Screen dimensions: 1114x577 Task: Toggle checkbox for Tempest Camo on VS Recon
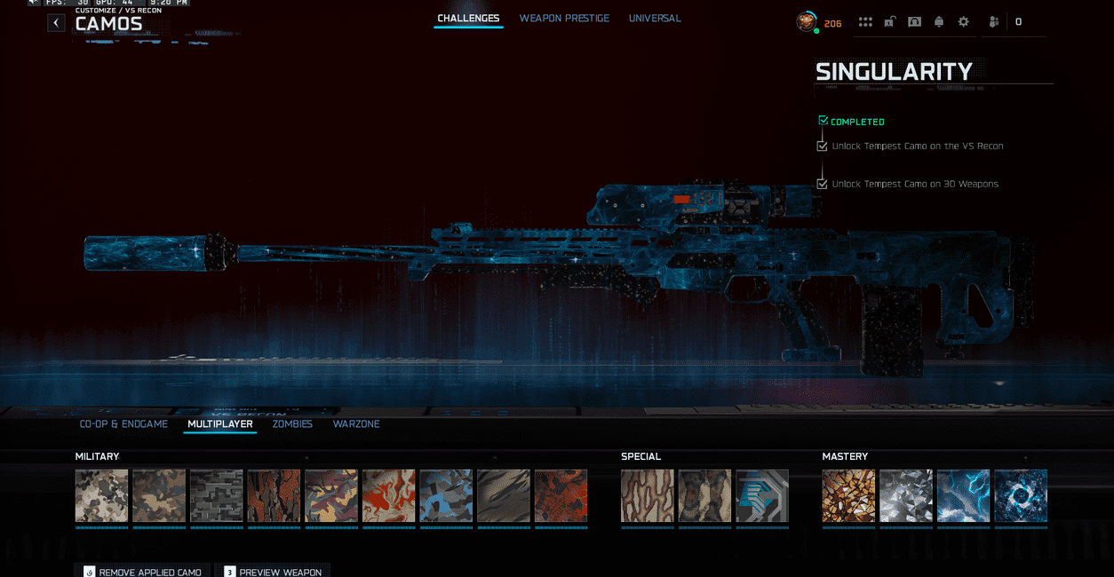pos(823,146)
